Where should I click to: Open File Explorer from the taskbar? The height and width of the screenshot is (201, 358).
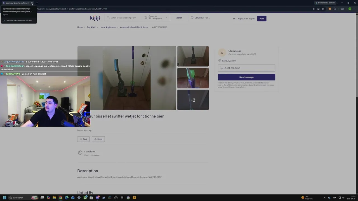(x=55, y=198)
